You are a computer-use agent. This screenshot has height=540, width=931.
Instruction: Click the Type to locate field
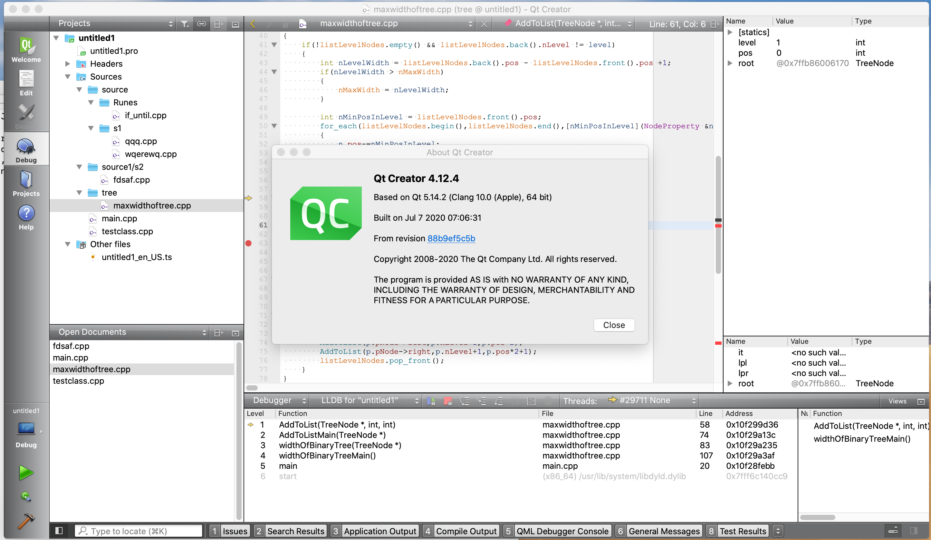tap(139, 531)
